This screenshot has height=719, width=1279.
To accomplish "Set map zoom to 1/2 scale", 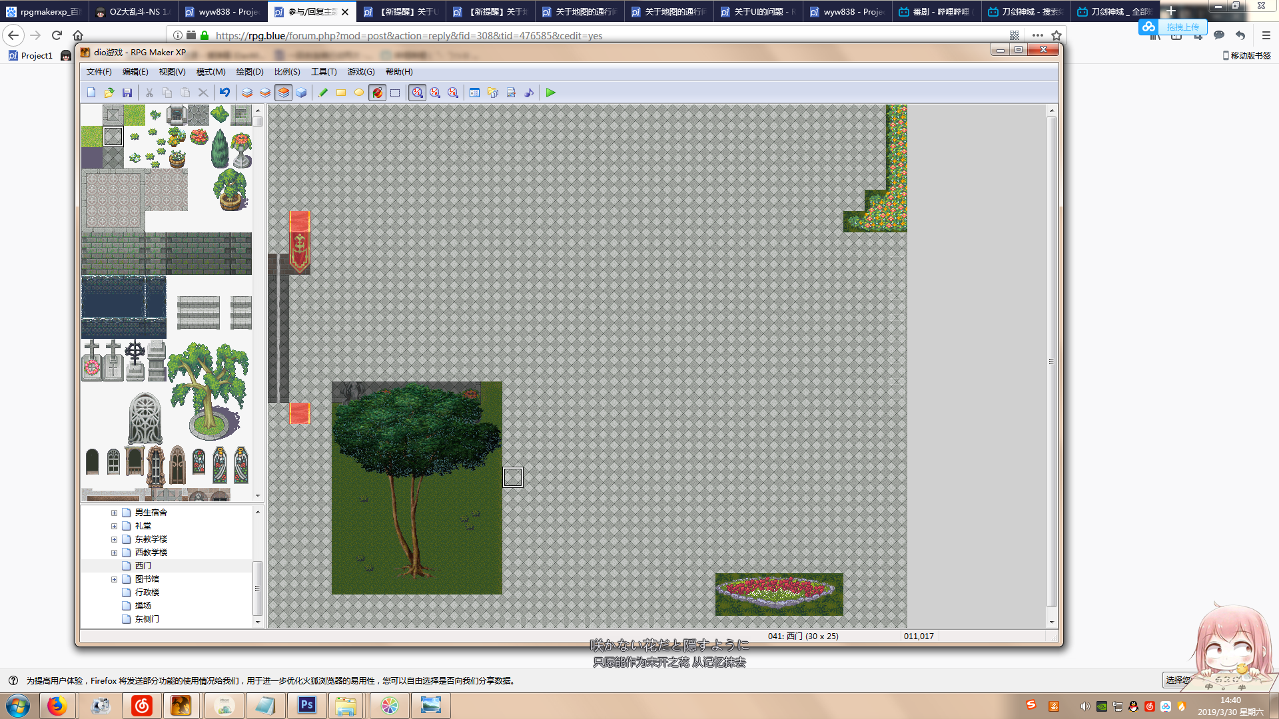I will (x=435, y=93).
